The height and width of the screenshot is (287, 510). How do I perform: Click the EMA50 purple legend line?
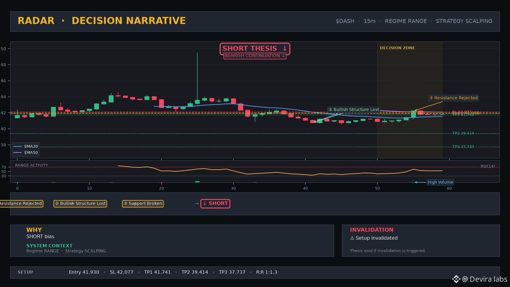click(x=18, y=152)
